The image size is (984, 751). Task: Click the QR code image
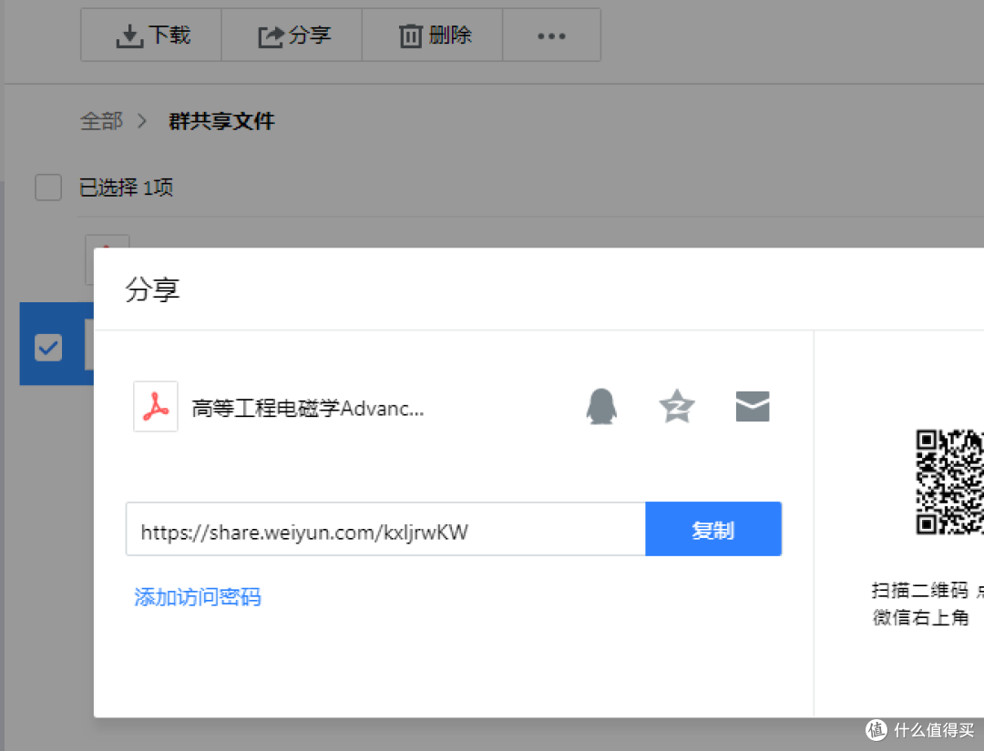coord(949,482)
